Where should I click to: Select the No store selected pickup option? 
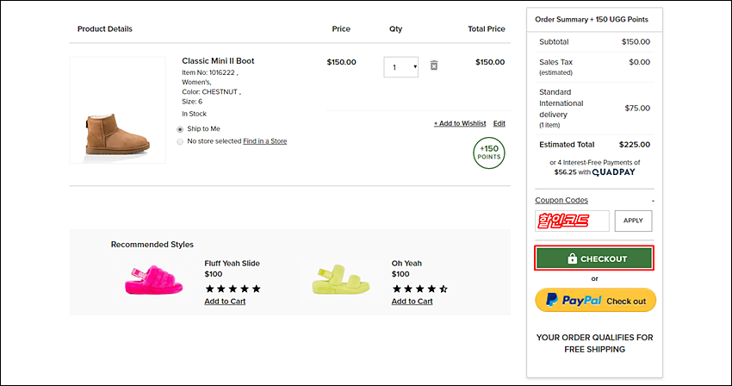pos(180,141)
